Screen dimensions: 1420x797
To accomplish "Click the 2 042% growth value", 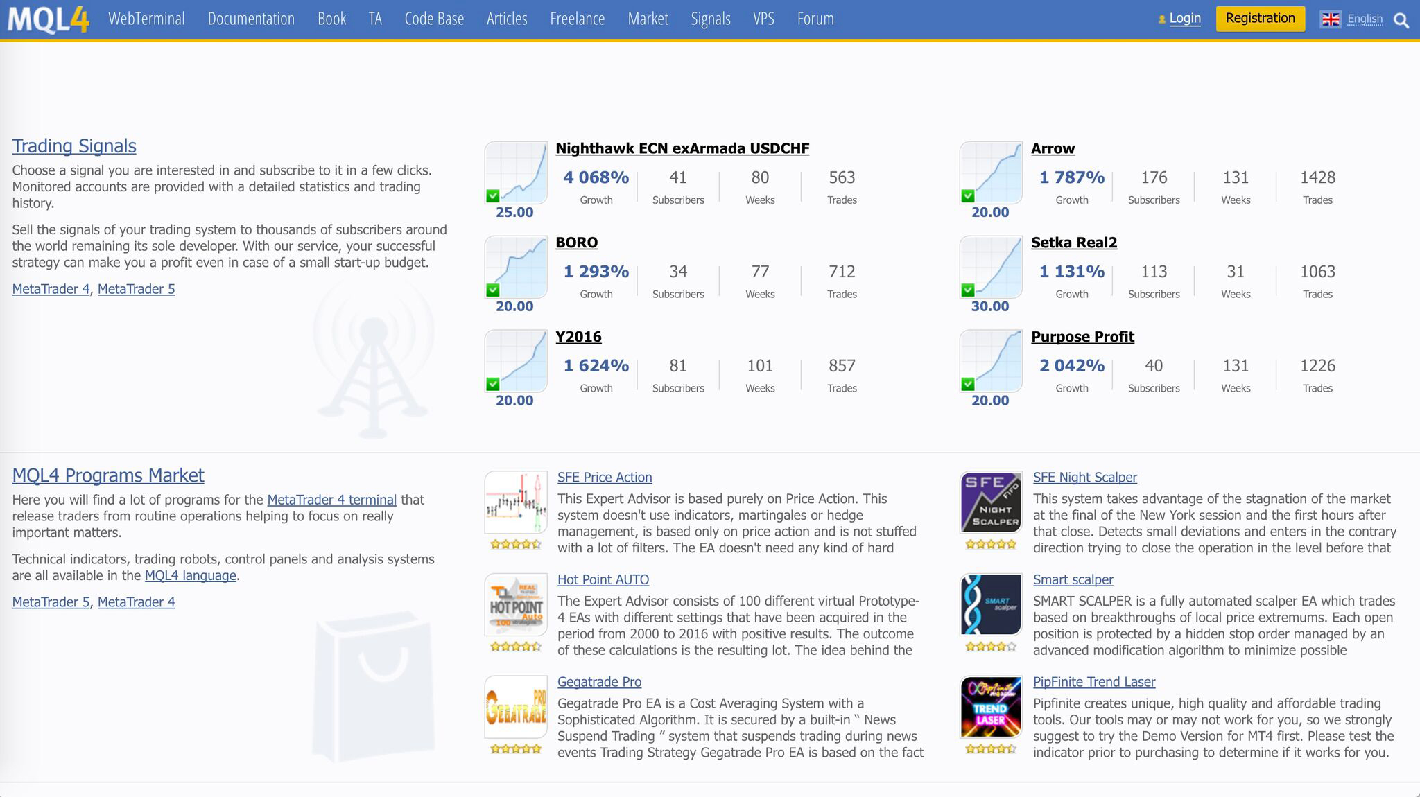I will click(x=1072, y=366).
